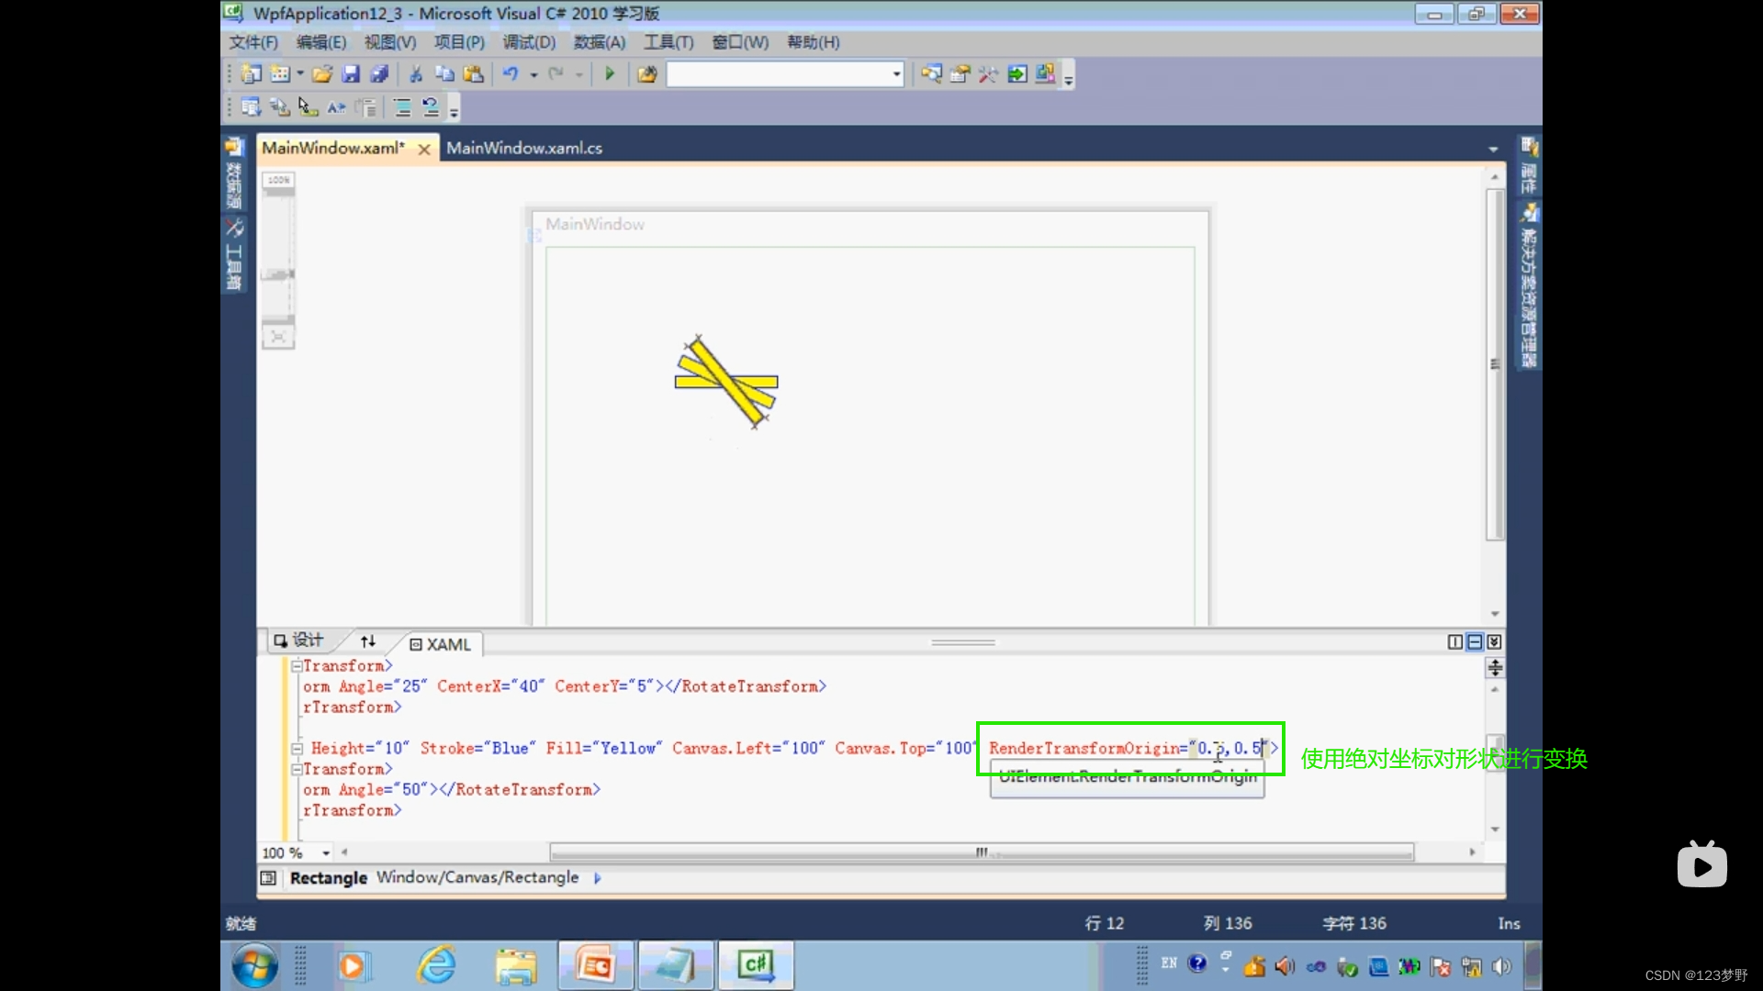Open Internet Explorer from taskbar
The width and height of the screenshot is (1763, 991).
pyautogui.click(x=436, y=965)
